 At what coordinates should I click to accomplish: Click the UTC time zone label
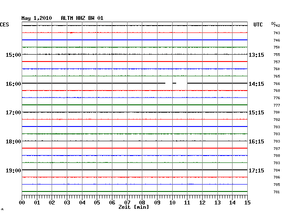pyautogui.click(x=258, y=25)
